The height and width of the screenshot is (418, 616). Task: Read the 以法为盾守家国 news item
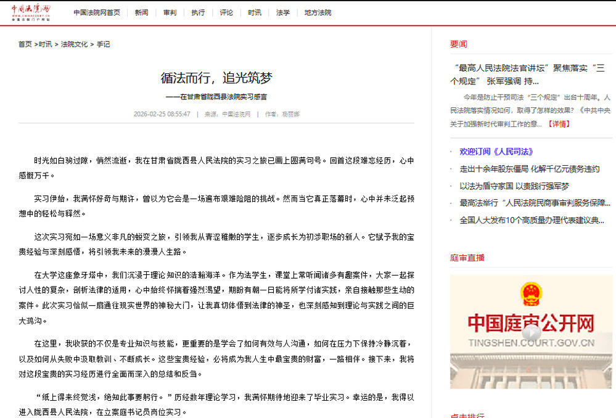click(x=514, y=186)
